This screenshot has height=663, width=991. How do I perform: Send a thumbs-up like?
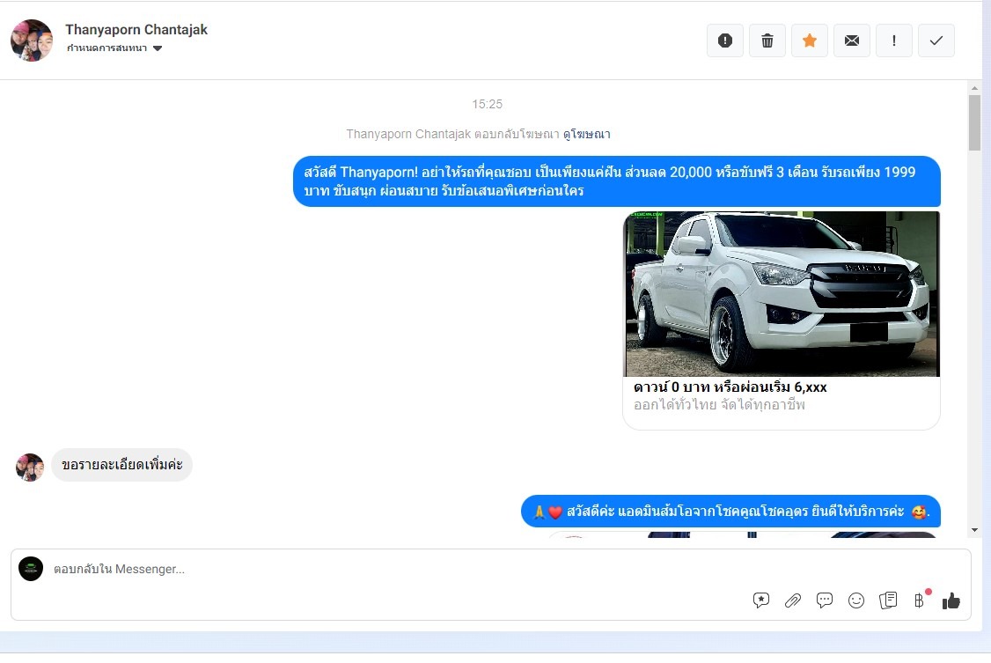[x=951, y=600]
